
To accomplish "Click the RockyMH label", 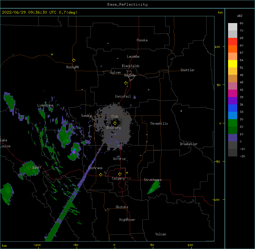I will click(x=72, y=67).
